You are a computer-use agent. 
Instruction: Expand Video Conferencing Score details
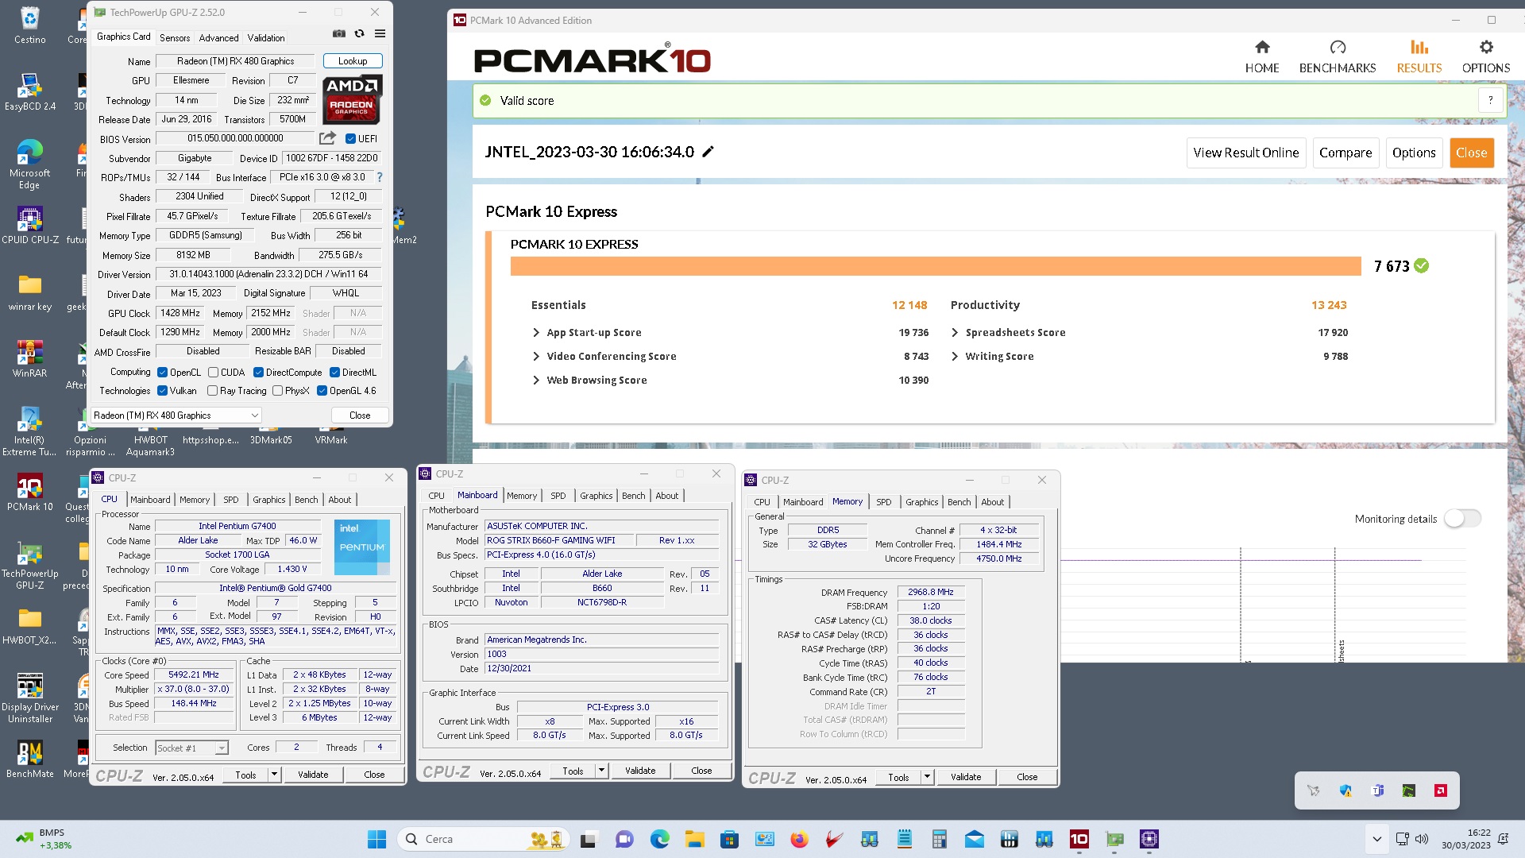tap(536, 357)
